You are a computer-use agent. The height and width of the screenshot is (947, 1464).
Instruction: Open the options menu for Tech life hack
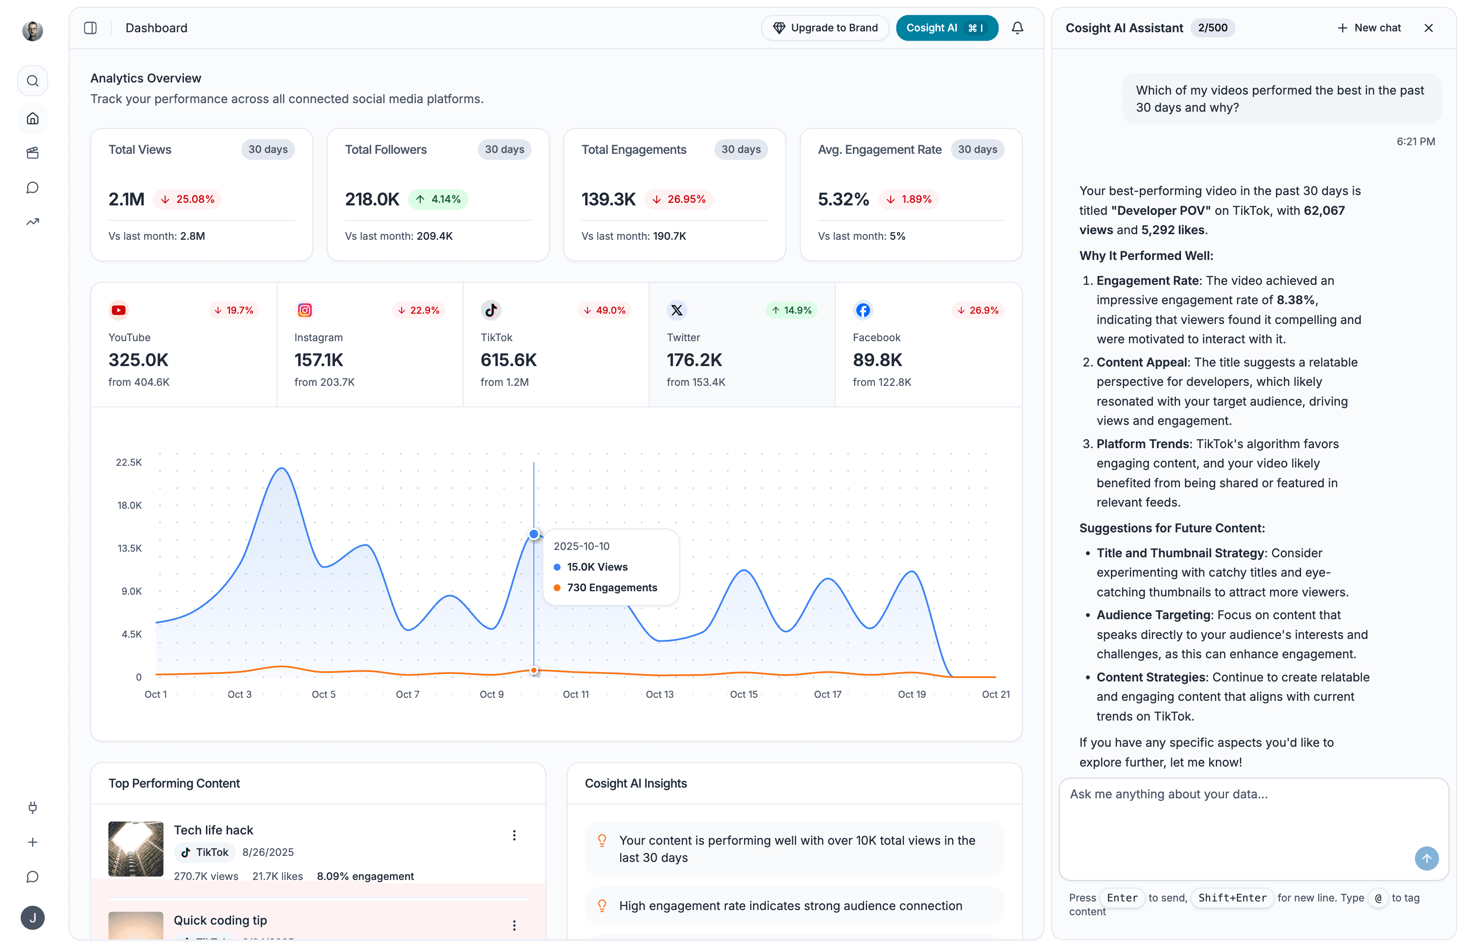(514, 834)
